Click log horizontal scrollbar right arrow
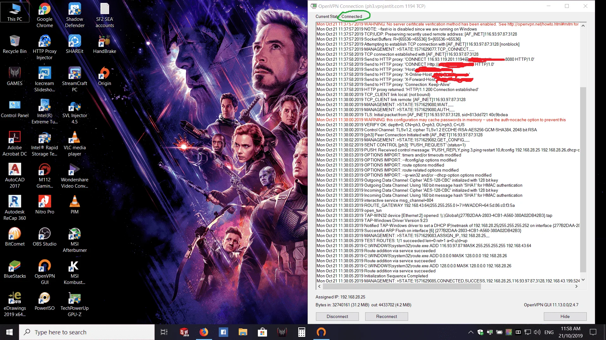606x340 pixels. pos(576,286)
